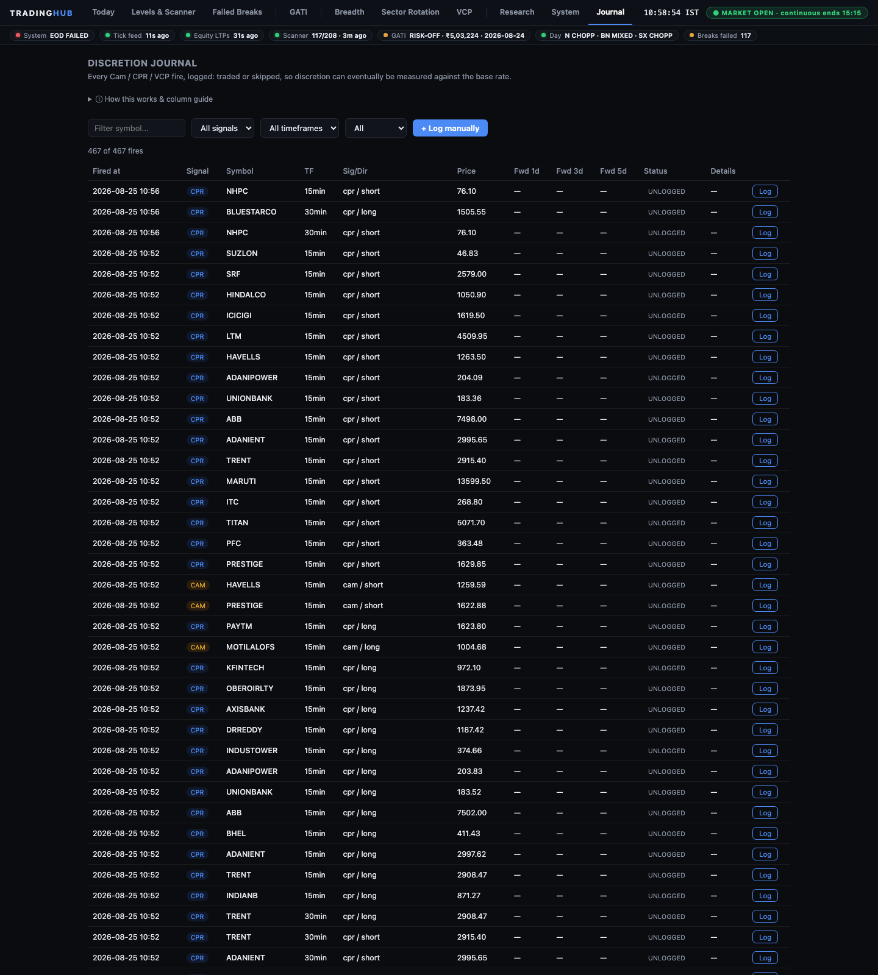Open the All timeframes dropdown

(299, 128)
